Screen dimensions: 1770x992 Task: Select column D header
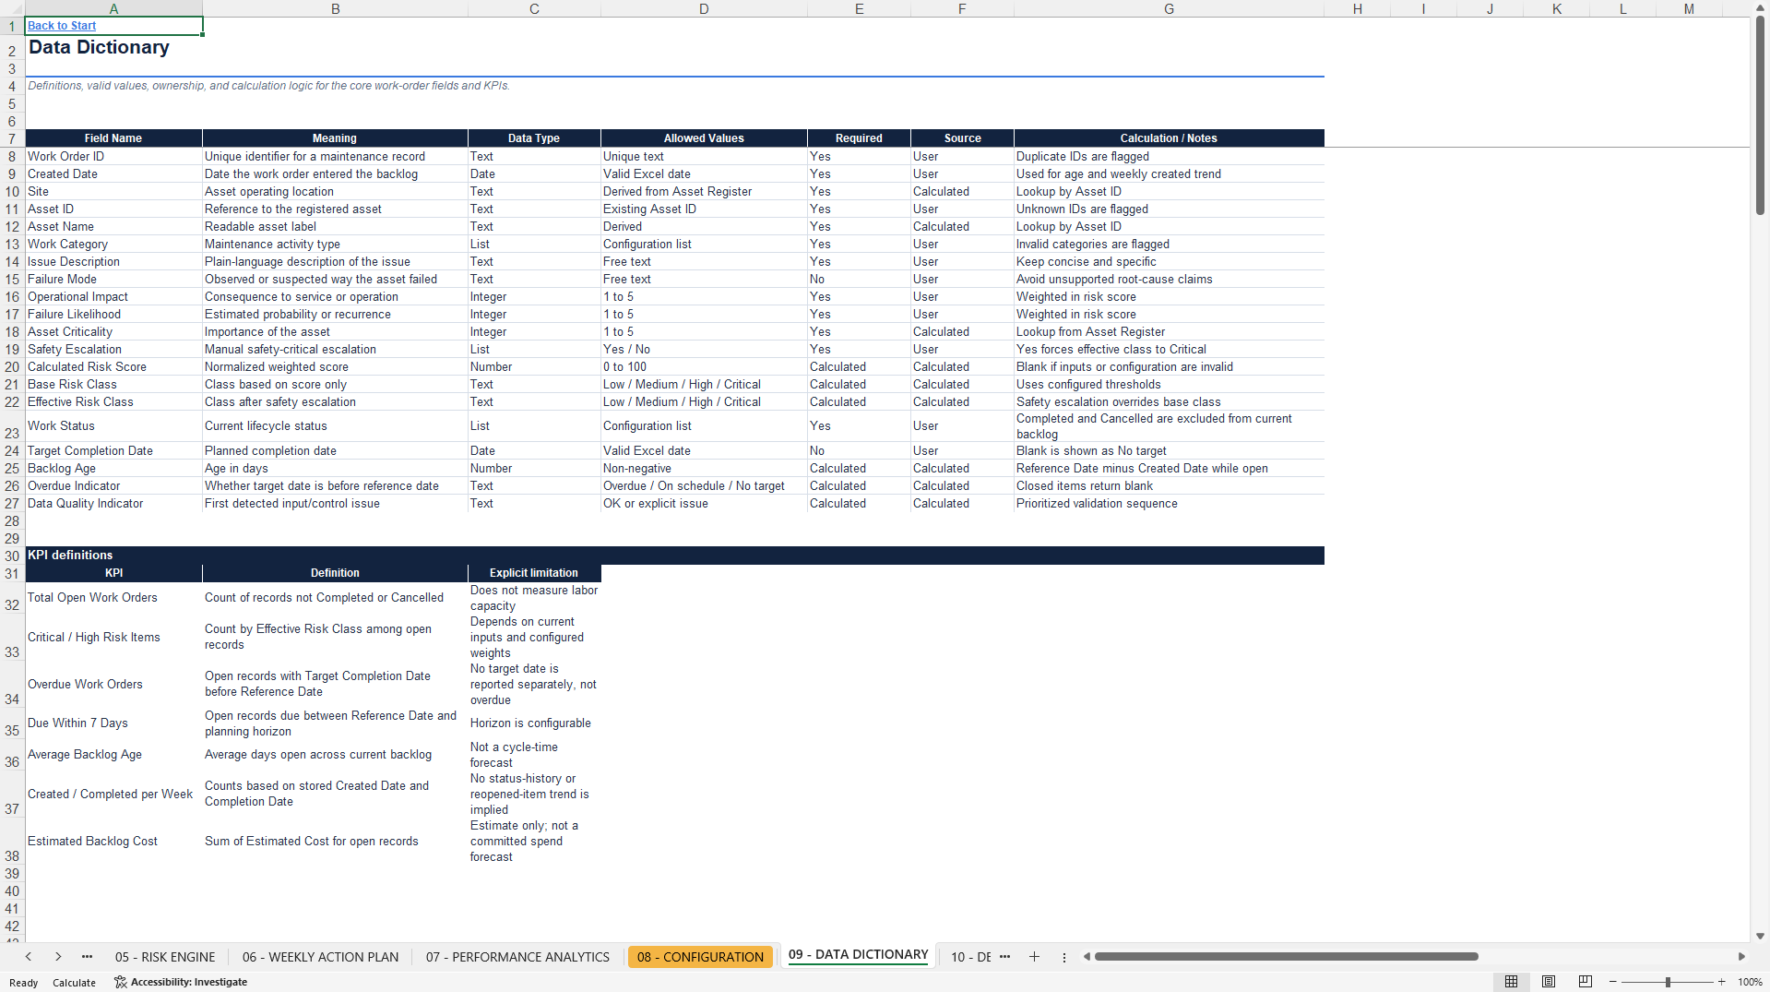point(704,8)
